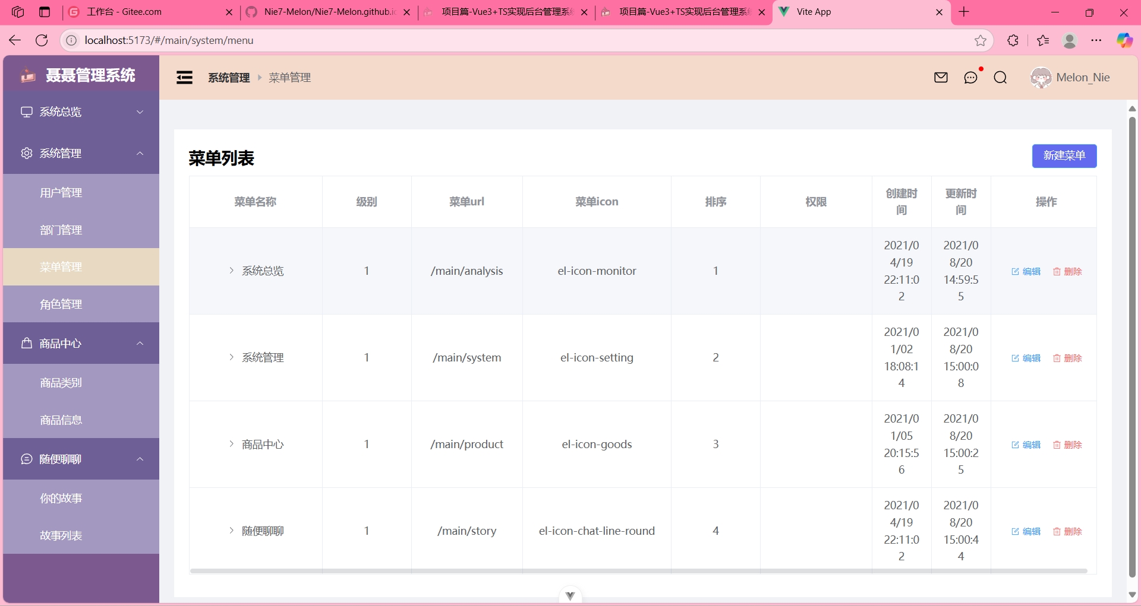The image size is (1141, 606).
Task: Click the monitor icon beside 系统总览 in sidebar
Action: tap(27, 112)
